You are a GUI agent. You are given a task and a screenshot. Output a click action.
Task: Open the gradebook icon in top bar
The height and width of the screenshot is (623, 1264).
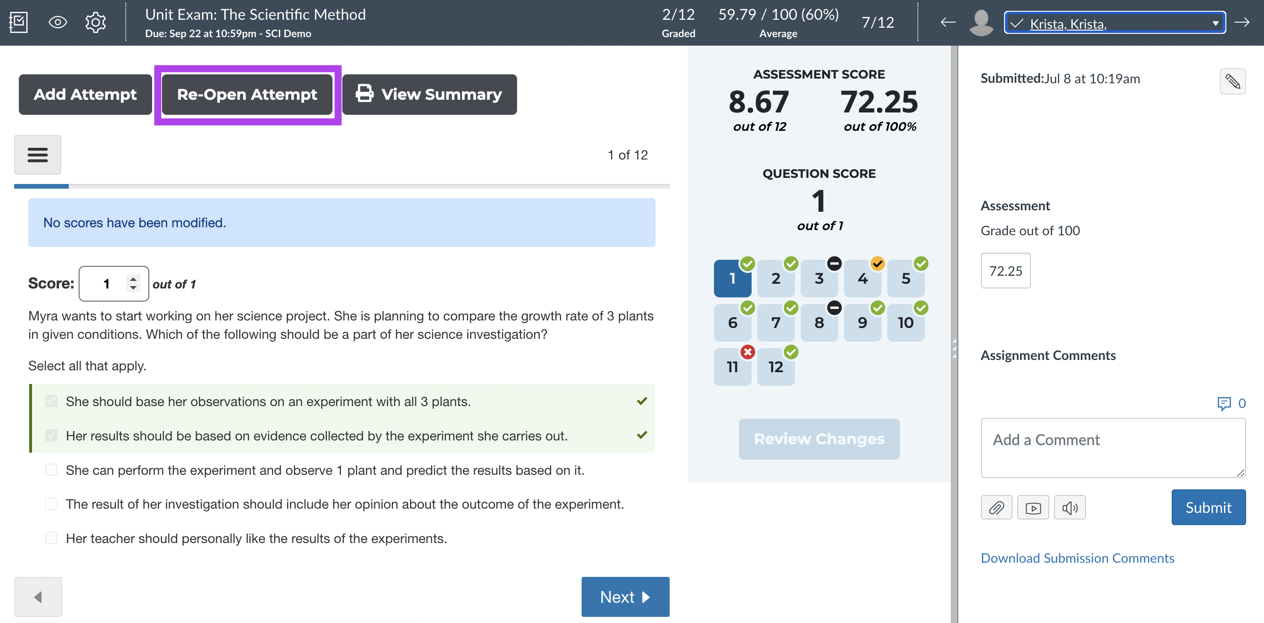[18, 23]
